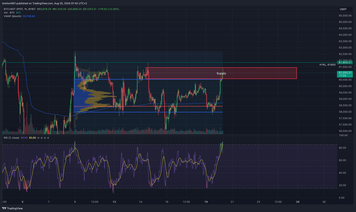Click the tomtom901 published on TradingView.com header
356x212 pixels.
pyautogui.click(x=44, y=4)
